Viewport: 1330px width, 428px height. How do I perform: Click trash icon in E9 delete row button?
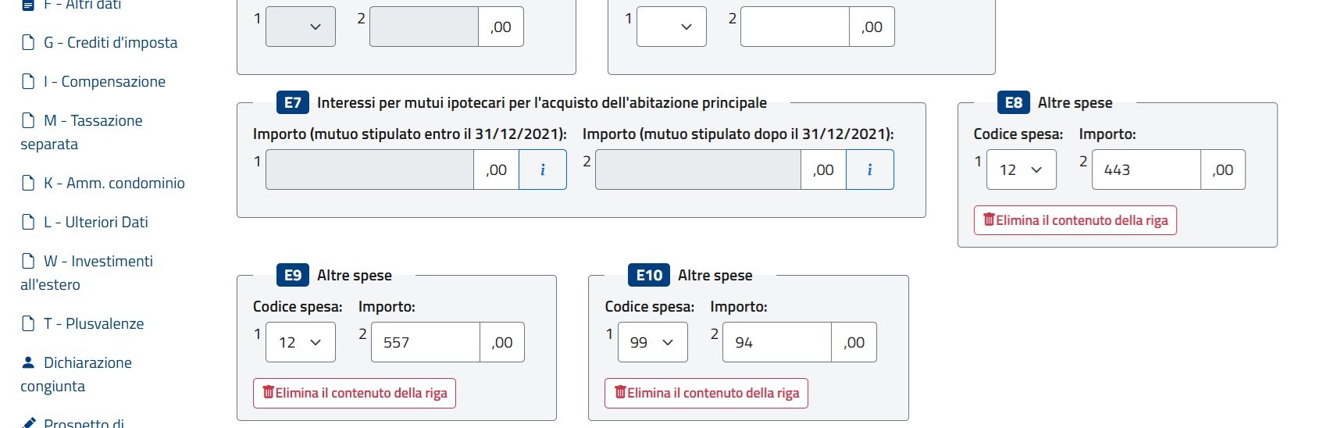coord(268,392)
